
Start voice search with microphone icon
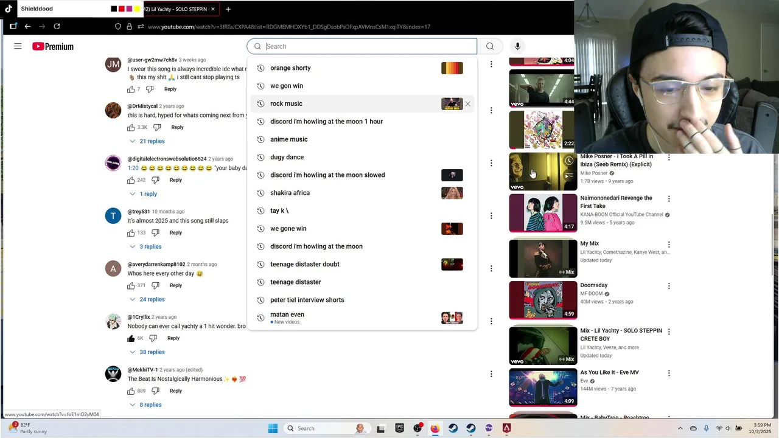pyautogui.click(x=517, y=46)
